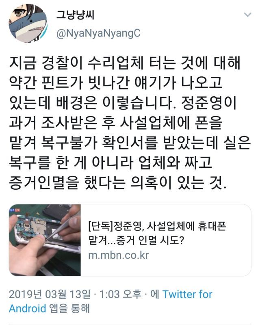Select the 1:03 오후 time stamp
The image size is (260, 325).
pos(121,294)
